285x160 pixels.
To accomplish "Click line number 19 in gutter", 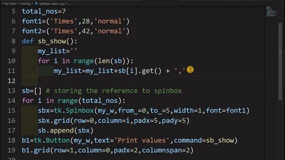I will click(x=12, y=150).
